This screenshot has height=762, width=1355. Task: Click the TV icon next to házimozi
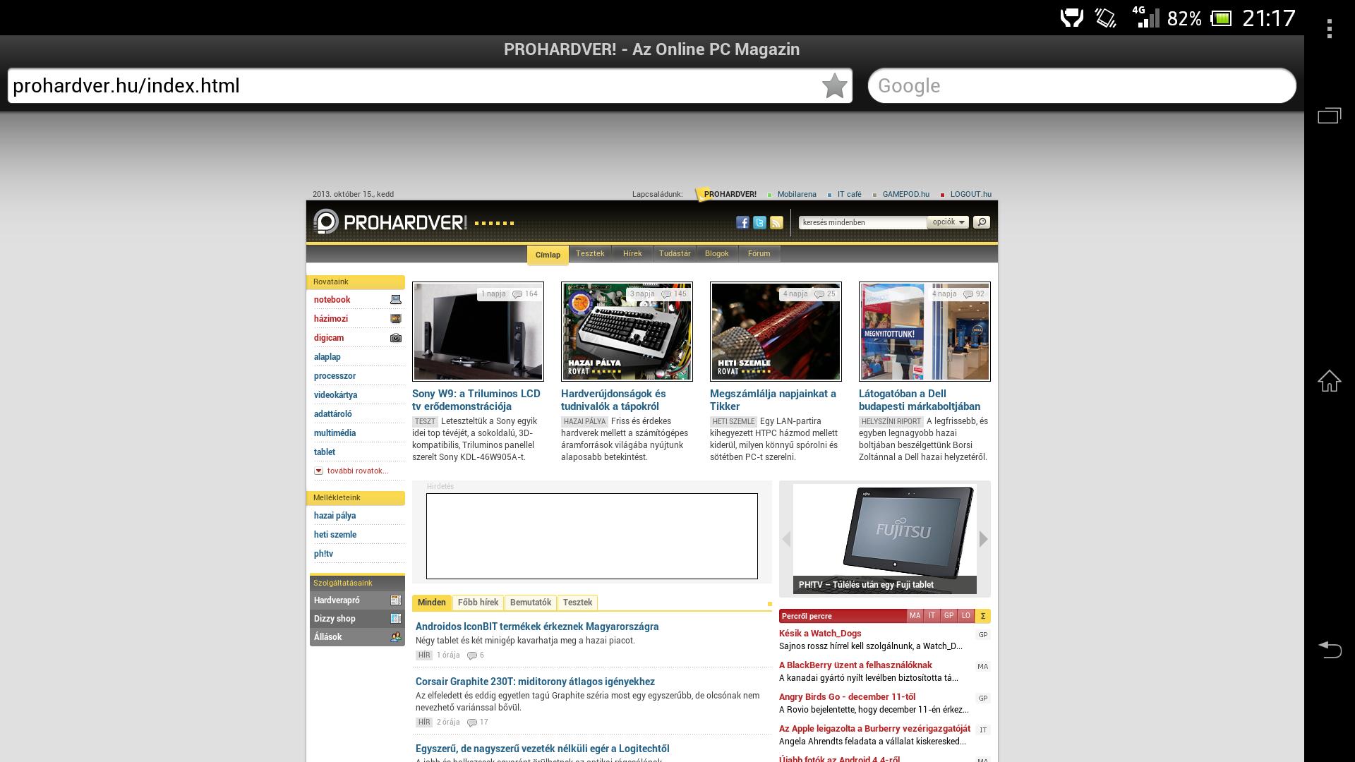396,319
